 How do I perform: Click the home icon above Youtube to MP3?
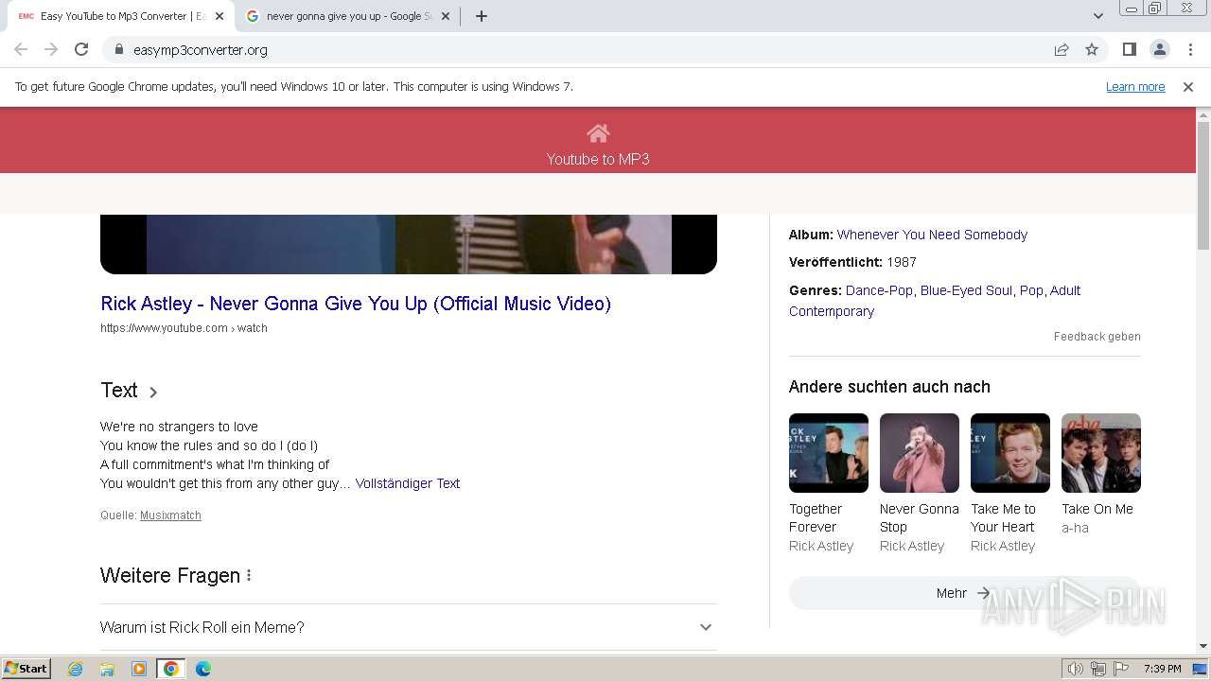(598, 133)
